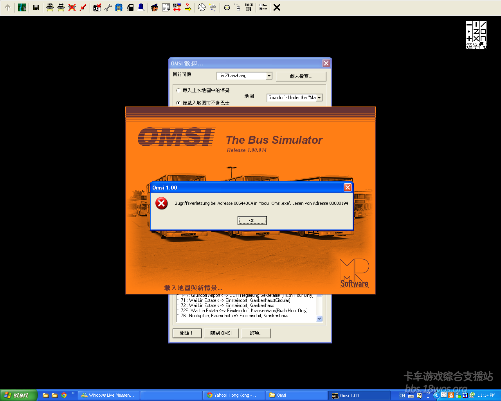Click the NEW bus icon
The height and width of the screenshot is (401, 501).
(50, 7)
